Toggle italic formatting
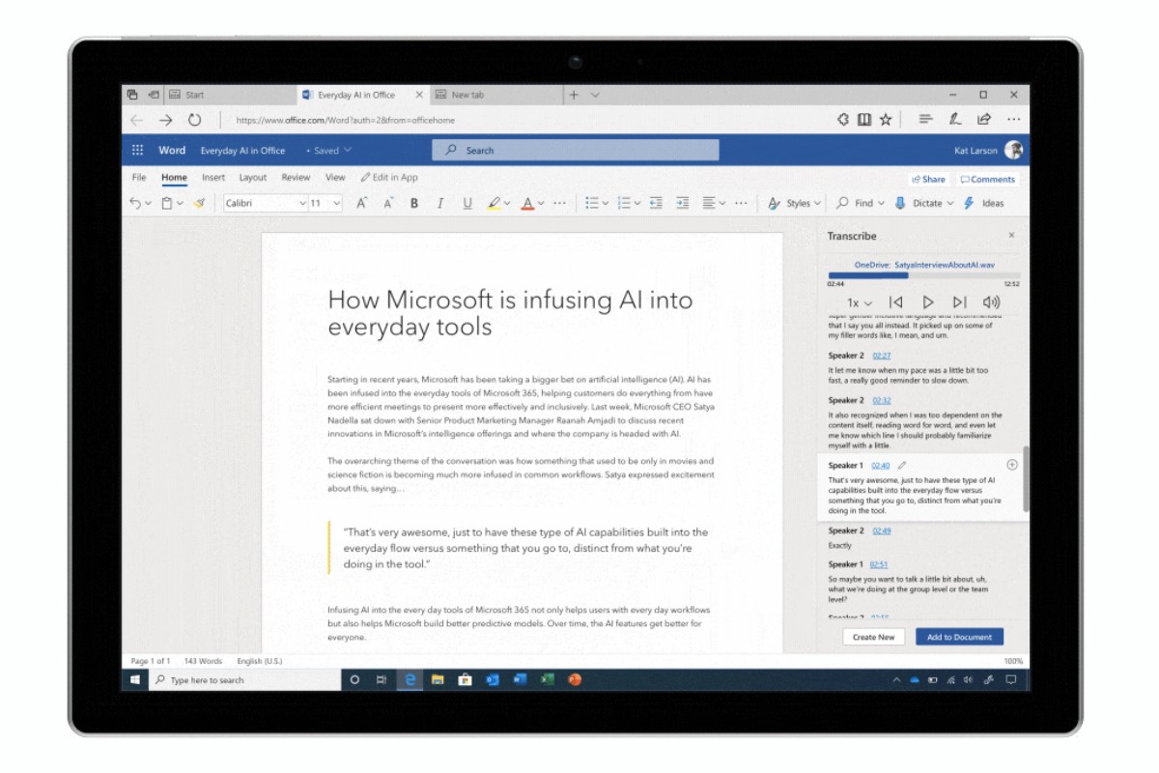This screenshot has height=773, width=1159. (x=440, y=203)
